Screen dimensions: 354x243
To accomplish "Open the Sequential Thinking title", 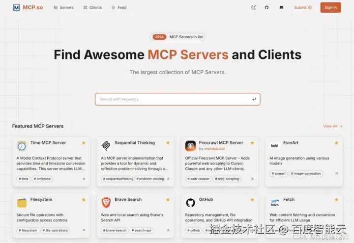I will pos(135,143).
